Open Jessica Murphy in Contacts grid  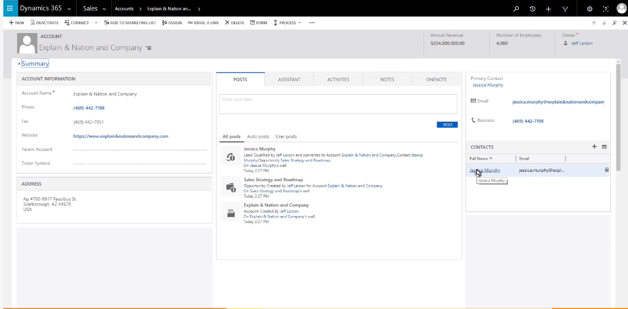485,170
